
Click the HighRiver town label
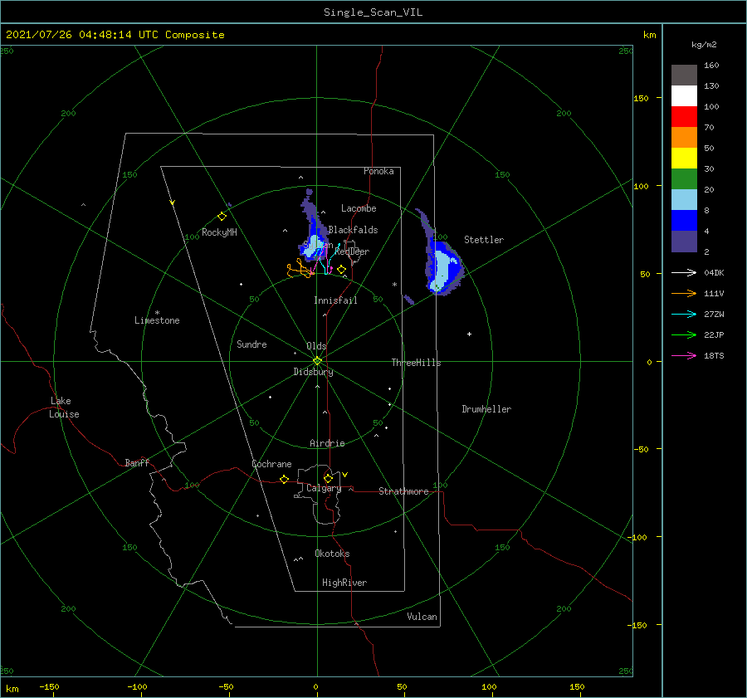[344, 583]
